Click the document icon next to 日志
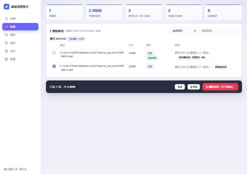 point(6,51)
